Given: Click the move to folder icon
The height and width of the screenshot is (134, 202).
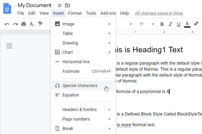Looking at the screenshot, I should 67,5.
